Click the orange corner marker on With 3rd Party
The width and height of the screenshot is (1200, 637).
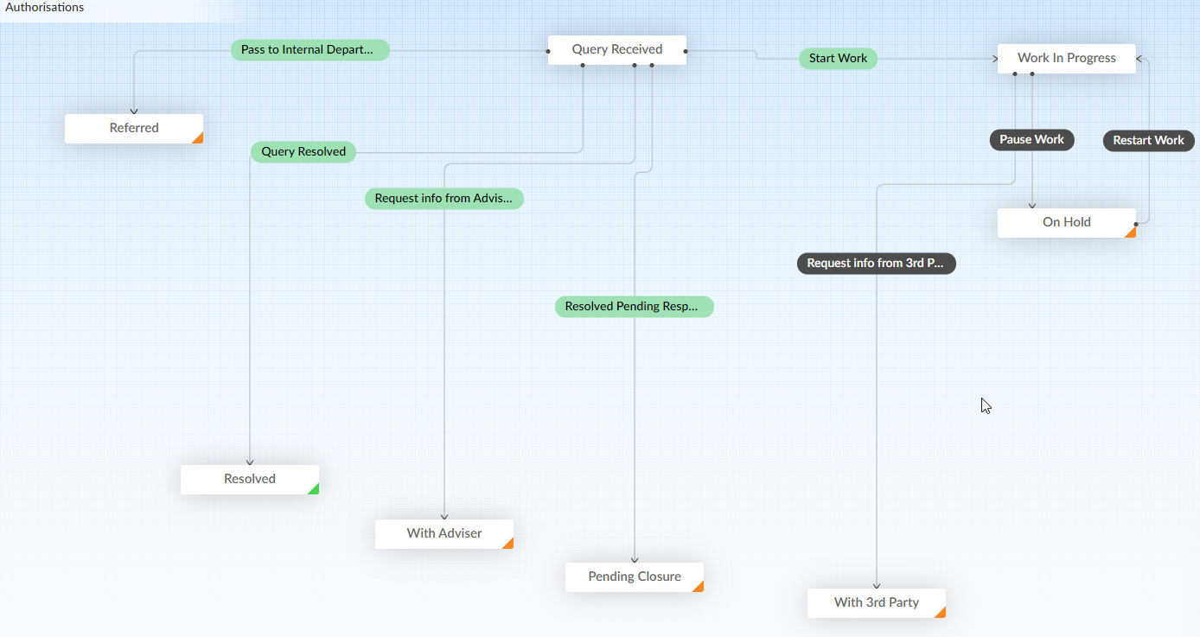tap(941, 613)
